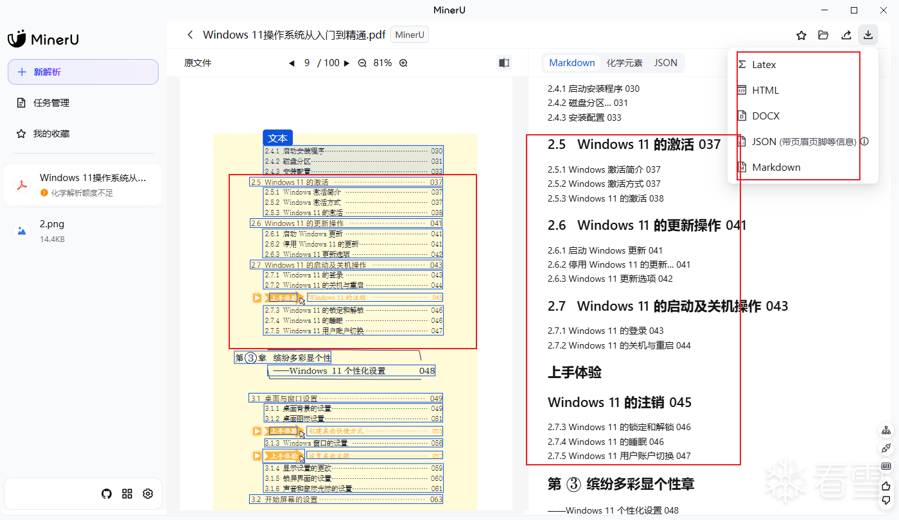Click the 原文件 label above the PDF
Screen dimensions: 899x520
(198, 63)
